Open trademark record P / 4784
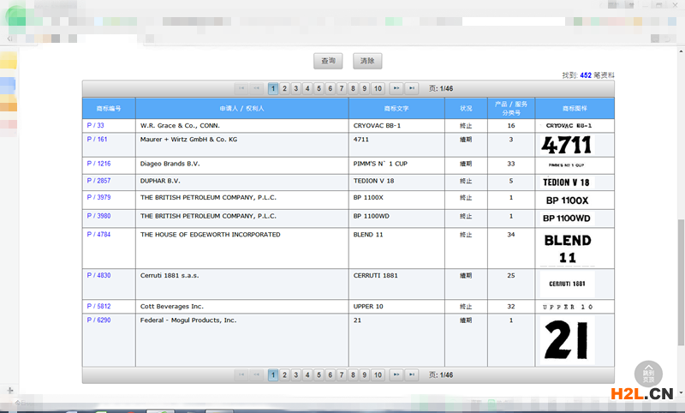 click(x=98, y=235)
